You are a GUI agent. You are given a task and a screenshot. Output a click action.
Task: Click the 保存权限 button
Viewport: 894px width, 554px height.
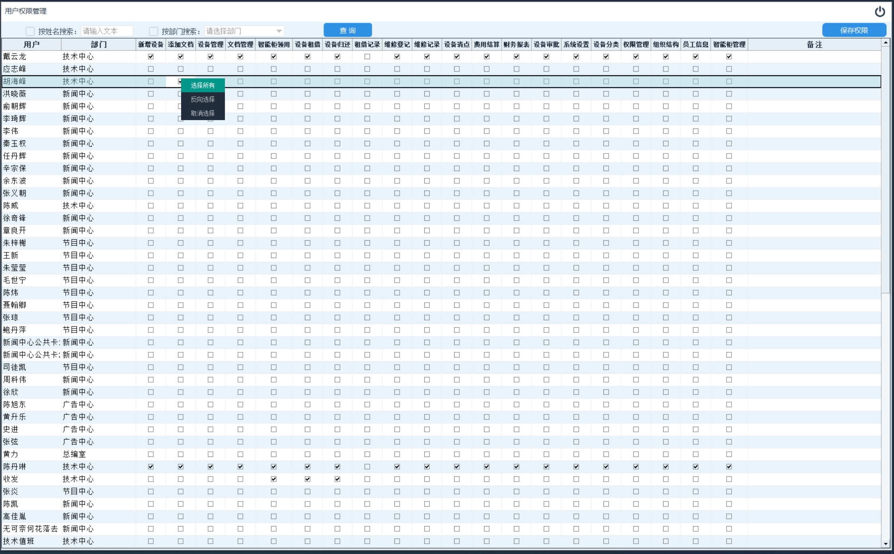pos(854,30)
